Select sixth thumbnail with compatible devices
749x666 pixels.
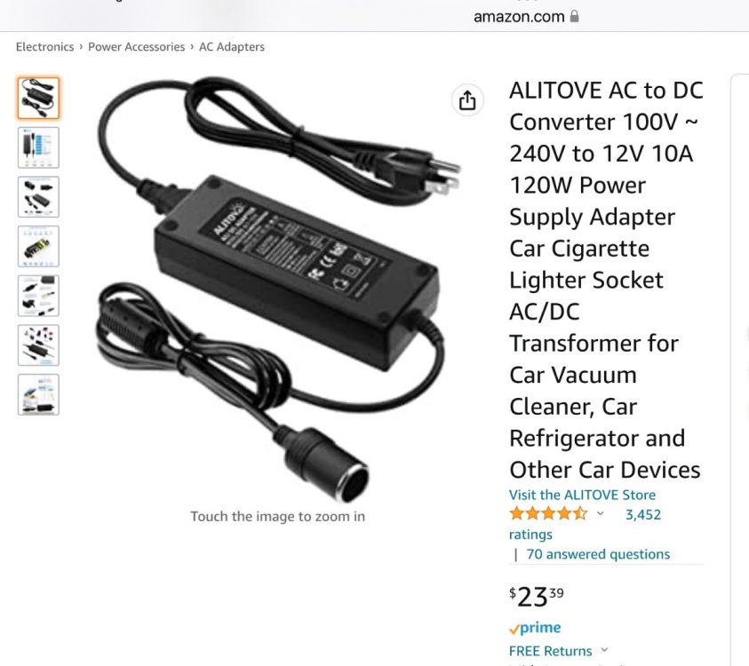pos(38,345)
